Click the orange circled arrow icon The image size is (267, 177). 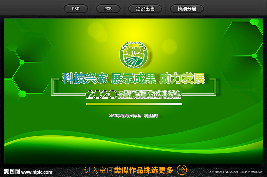[182, 170]
